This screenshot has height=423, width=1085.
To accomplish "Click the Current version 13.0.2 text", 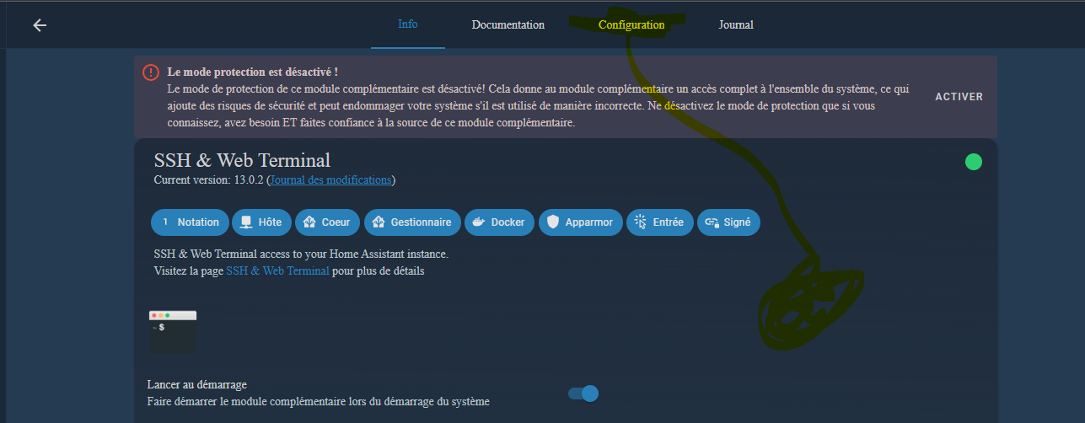I will 209,179.
